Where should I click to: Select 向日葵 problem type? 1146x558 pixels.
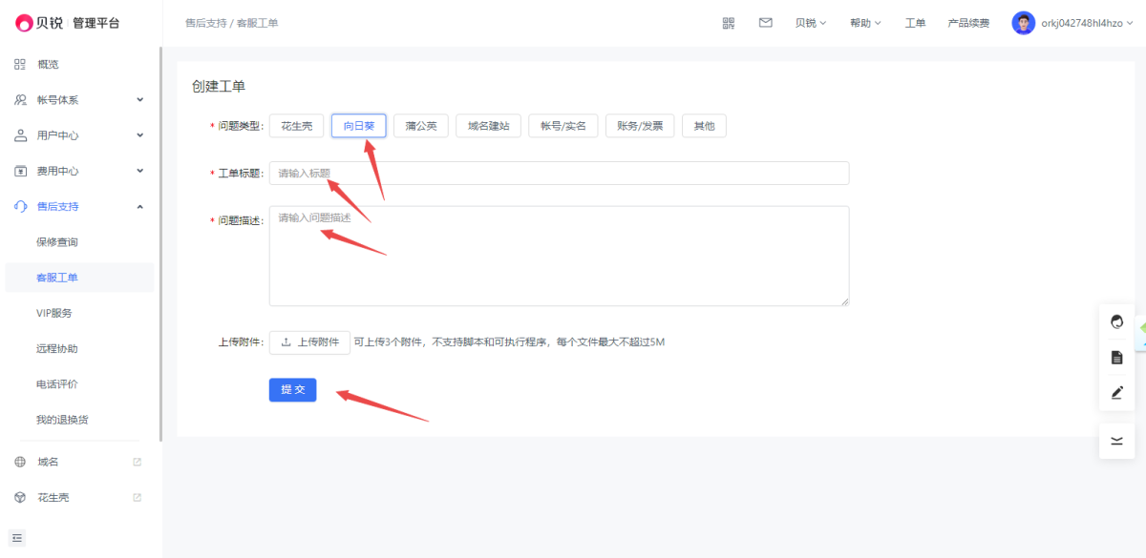tap(359, 126)
